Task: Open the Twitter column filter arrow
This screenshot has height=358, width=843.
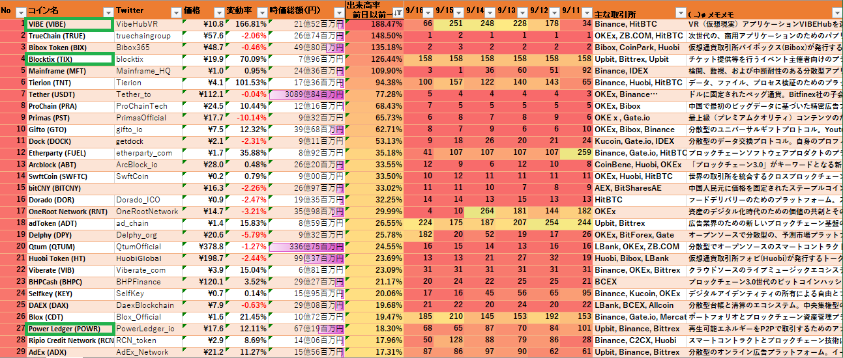Action: coord(175,12)
